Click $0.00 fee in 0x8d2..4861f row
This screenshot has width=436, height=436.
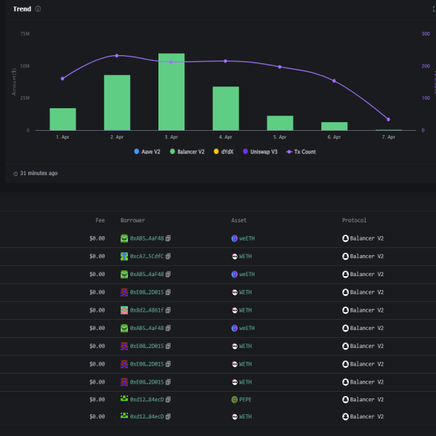pyautogui.click(x=97, y=310)
